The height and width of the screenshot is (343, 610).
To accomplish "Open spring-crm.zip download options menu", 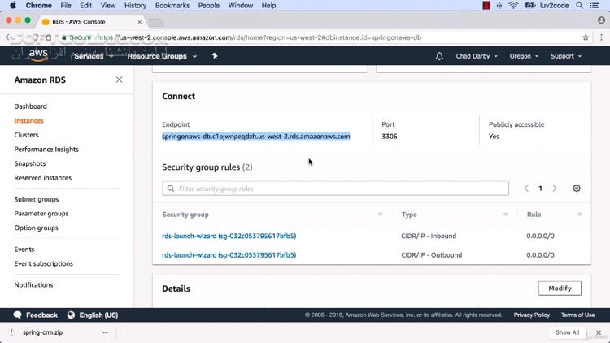I will click(106, 332).
